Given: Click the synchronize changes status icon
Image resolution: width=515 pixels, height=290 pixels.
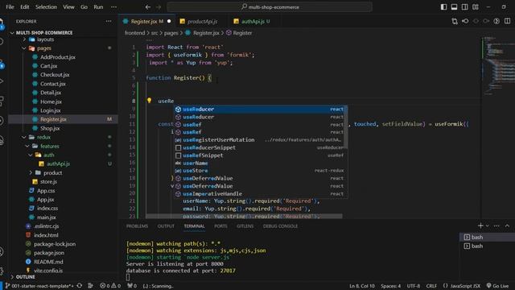Looking at the screenshot, I should pyautogui.click(x=80, y=286).
